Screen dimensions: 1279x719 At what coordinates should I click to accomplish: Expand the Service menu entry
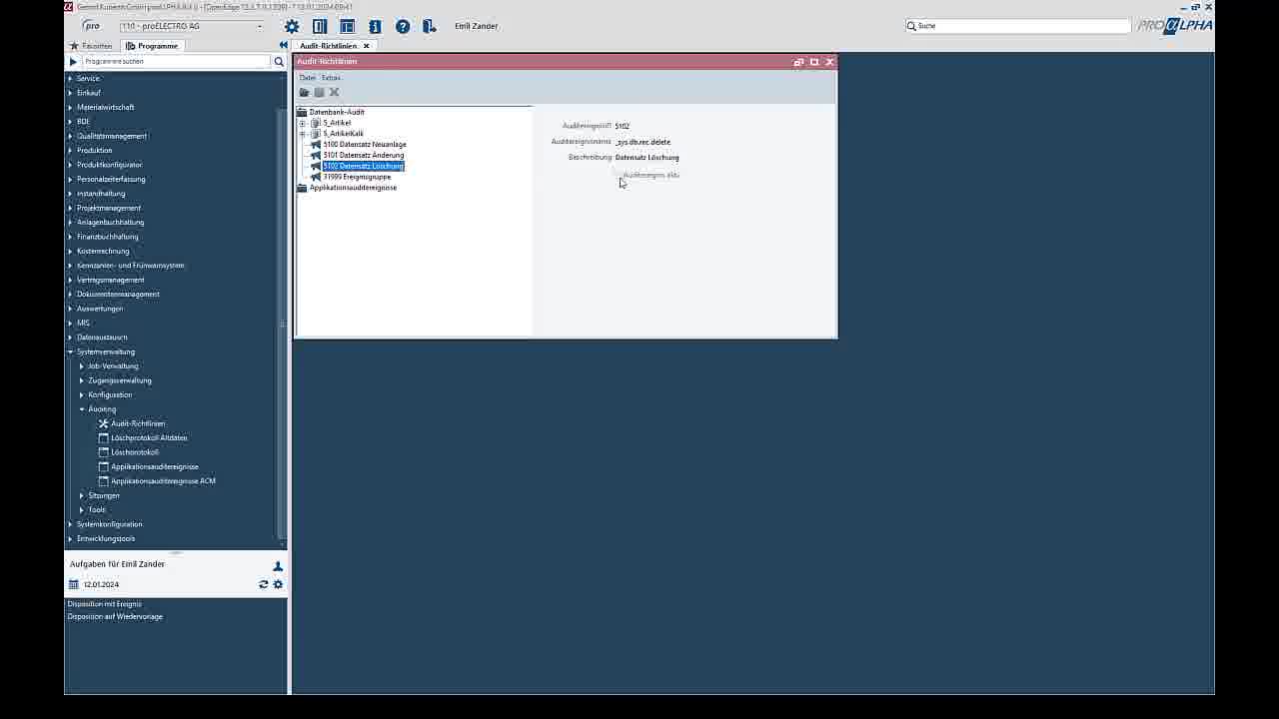pyautogui.click(x=70, y=79)
